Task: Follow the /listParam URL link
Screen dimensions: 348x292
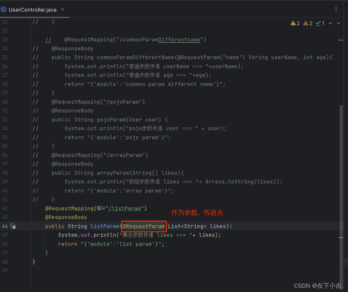Action: coord(124,209)
